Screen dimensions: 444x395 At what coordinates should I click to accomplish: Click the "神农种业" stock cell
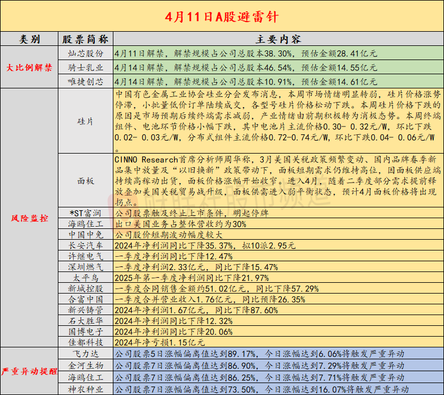coord(85,389)
